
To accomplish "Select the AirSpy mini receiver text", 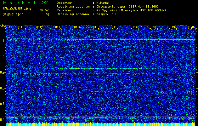I will (131, 10).
